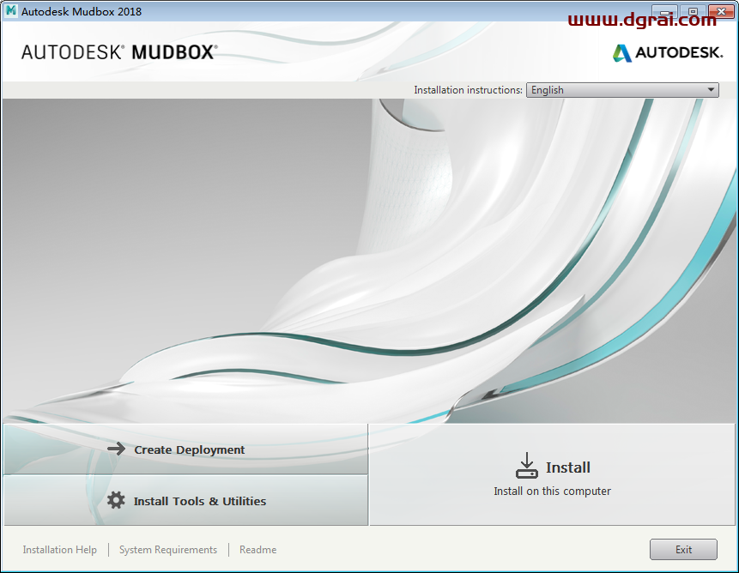
Task: Click the dropdown arrow of the English combo box
Action: [x=711, y=90]
